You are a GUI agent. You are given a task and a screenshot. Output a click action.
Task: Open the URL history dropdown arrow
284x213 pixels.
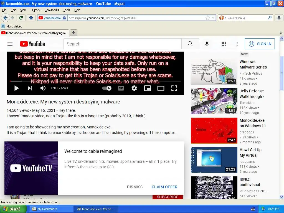click(x=213, y=18)
